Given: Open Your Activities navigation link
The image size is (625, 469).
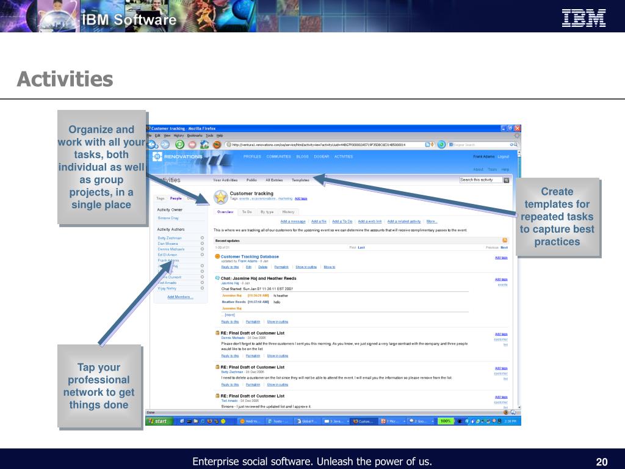Looking at the screenshot, I should (x=225, y=180).
